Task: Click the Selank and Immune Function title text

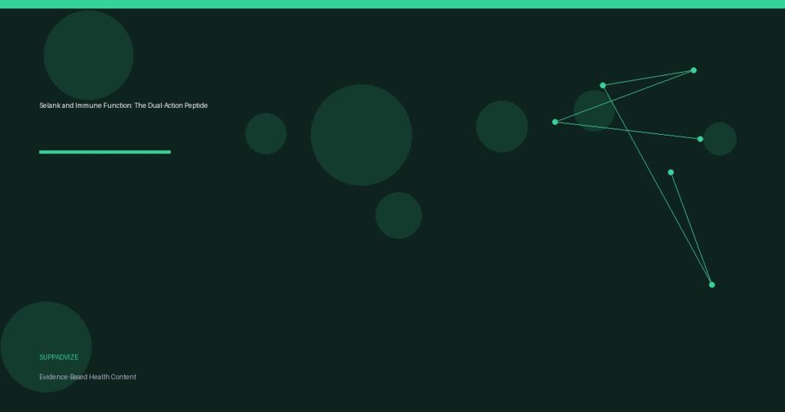Action: 123,106
